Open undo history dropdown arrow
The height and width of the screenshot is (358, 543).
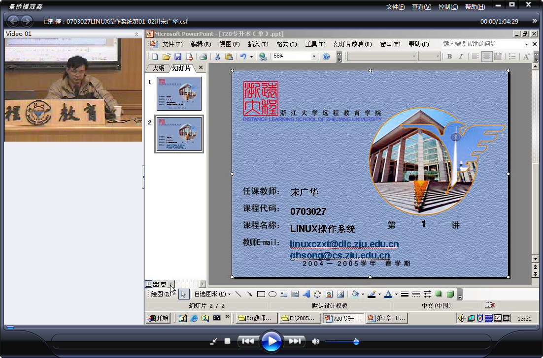[251, 57]
